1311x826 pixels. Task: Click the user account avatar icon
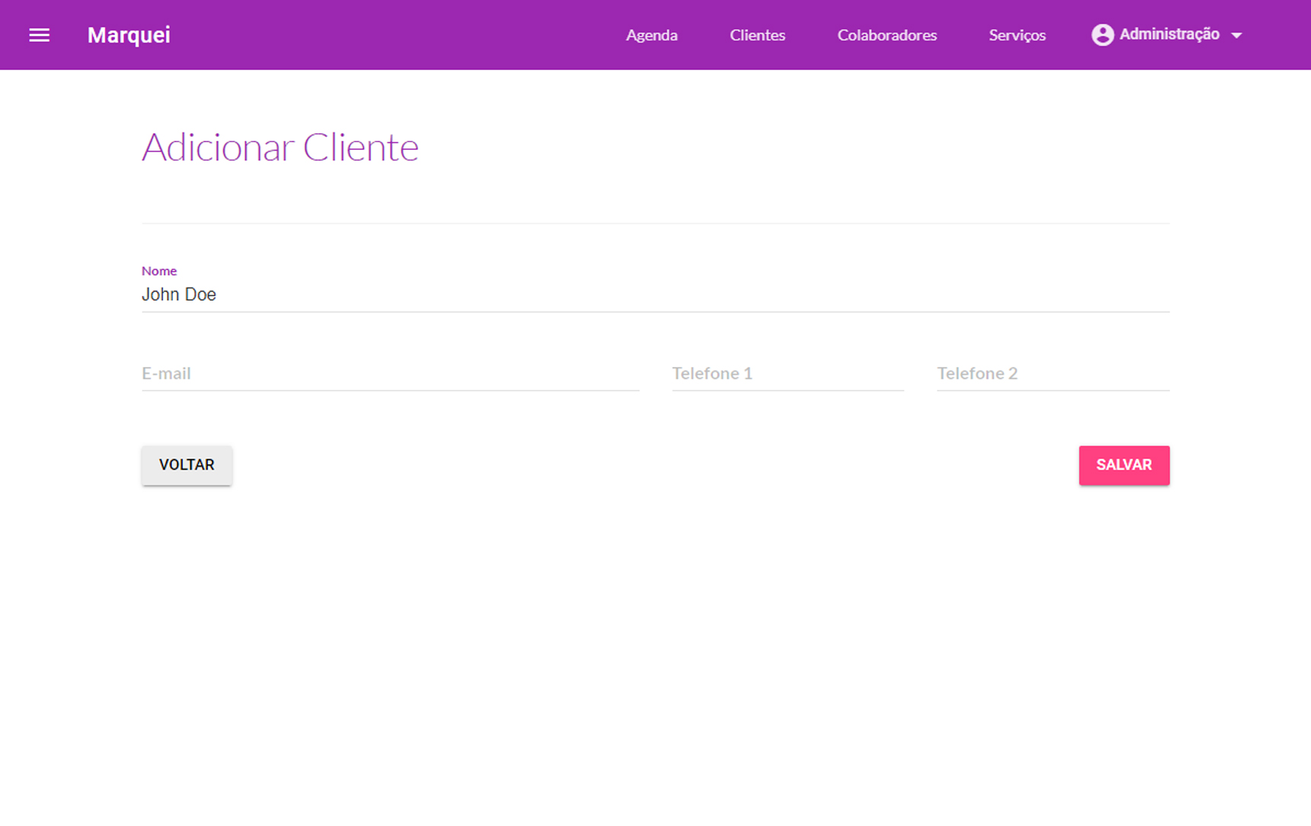click(1102, 35)
